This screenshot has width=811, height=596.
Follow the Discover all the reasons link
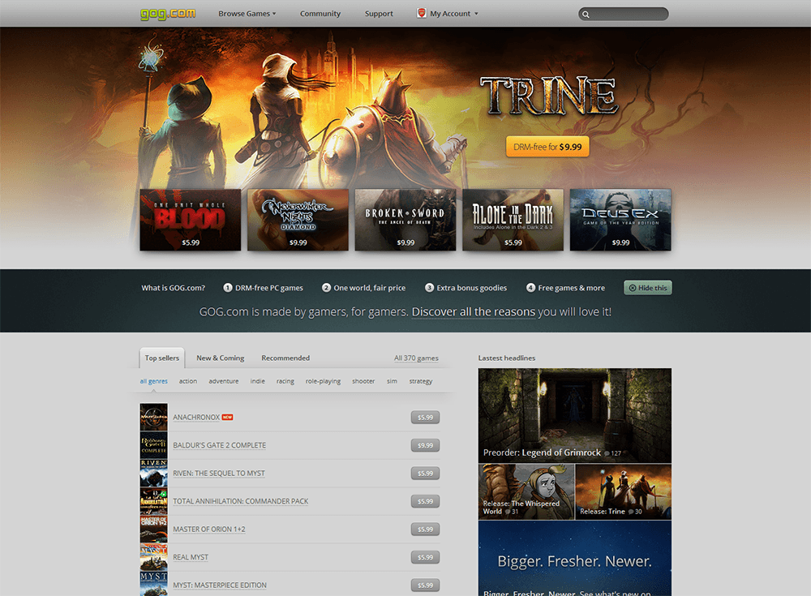click(474, 312)
